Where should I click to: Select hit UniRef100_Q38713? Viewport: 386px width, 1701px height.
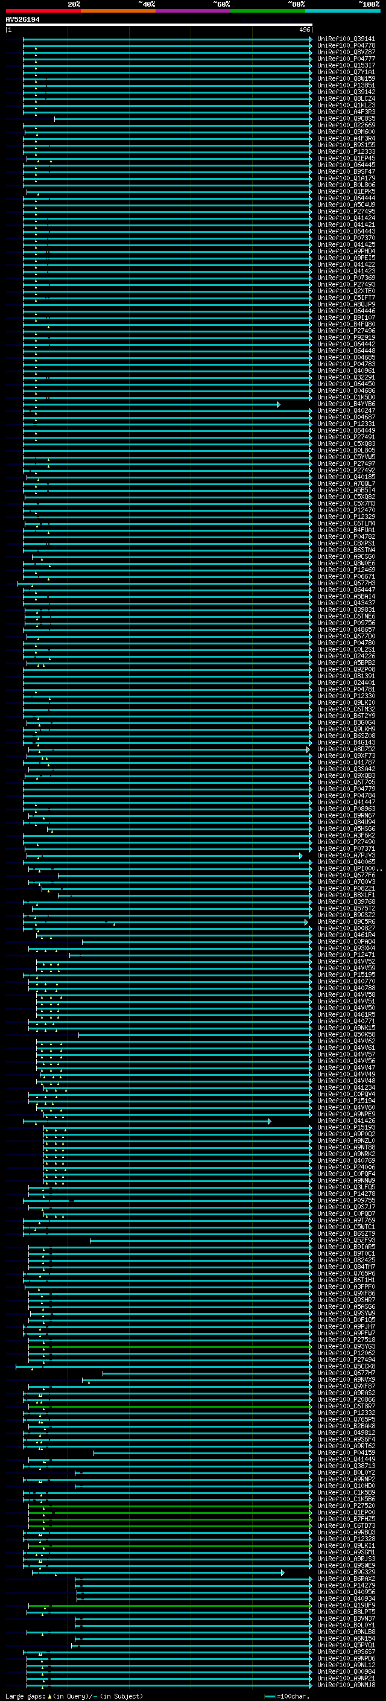[346, 1466]
